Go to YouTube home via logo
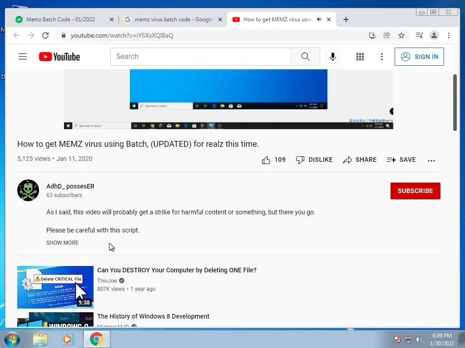Viewport: 465px width, 348px height. (59, 57)
